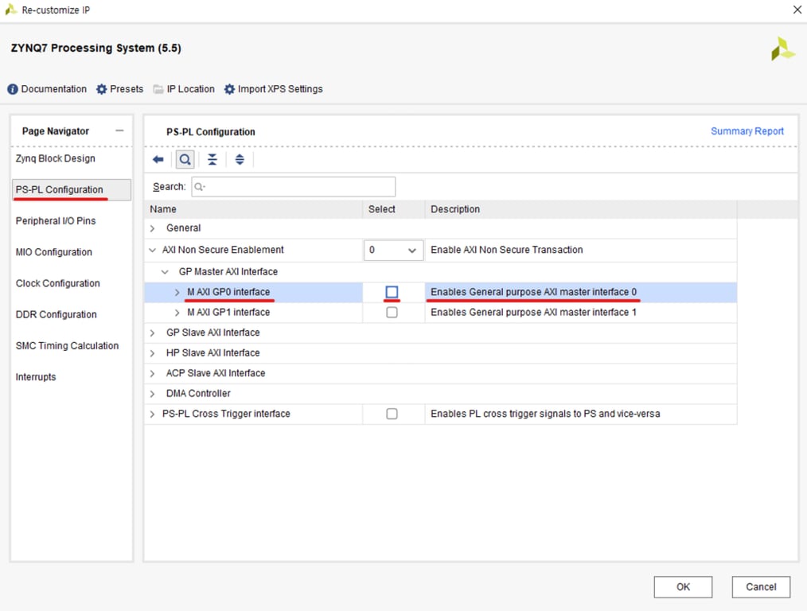
Task: Click the 'DMA Controller' row label
Action: (x=198, y=394)
